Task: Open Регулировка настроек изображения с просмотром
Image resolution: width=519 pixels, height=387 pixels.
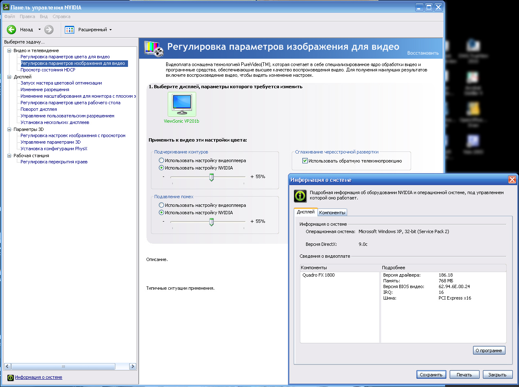Action: [73, 135]
